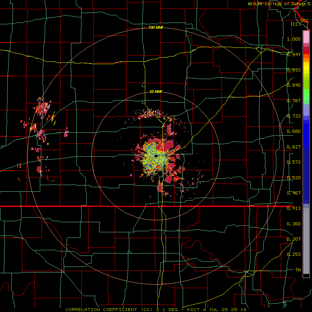Viewport: 312px width, 312px height.
Task: Click the TH label at the scale bottom
Action: point(298,270)
